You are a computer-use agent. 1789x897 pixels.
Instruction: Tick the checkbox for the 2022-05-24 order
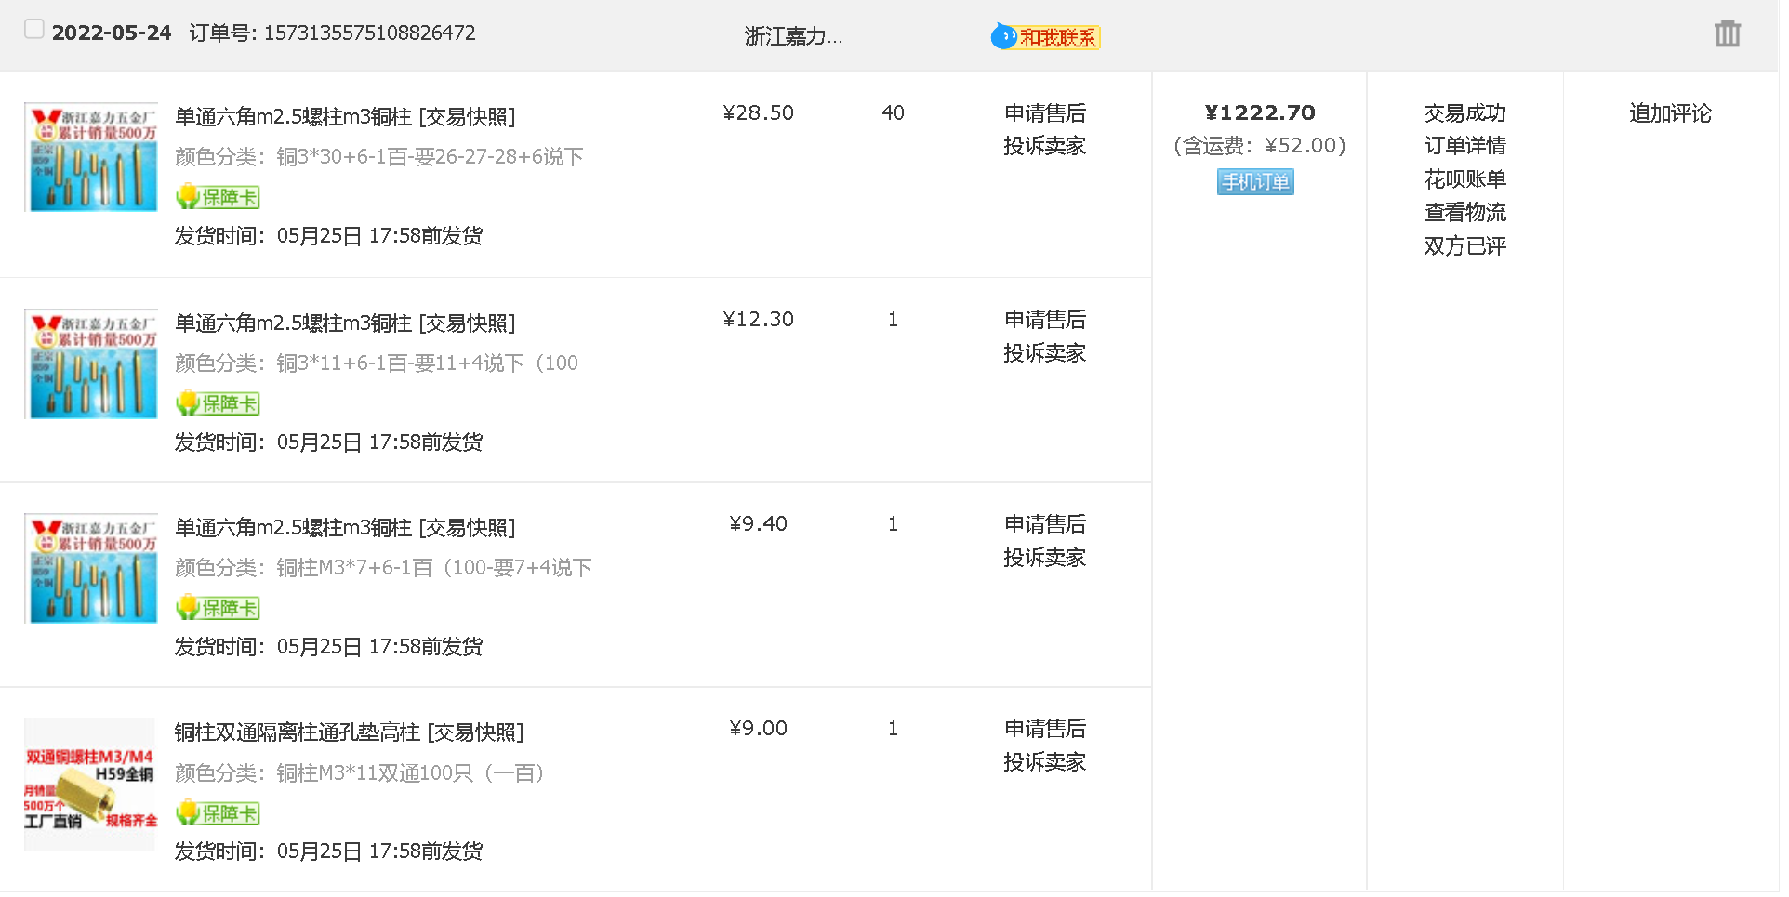pyautogui.click(x=34, y=30)
